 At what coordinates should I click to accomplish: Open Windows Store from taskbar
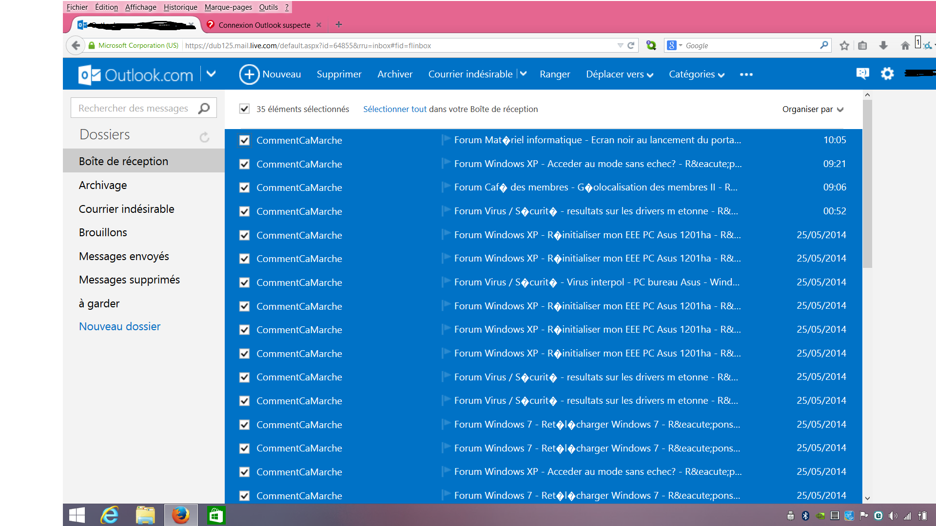click(216, 515)
